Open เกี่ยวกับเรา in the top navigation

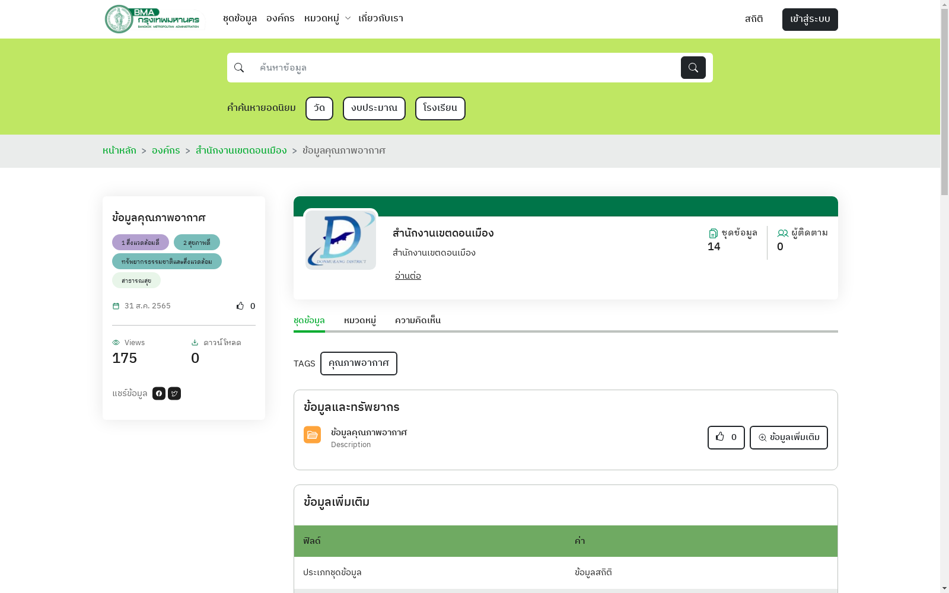coord(381,19)
